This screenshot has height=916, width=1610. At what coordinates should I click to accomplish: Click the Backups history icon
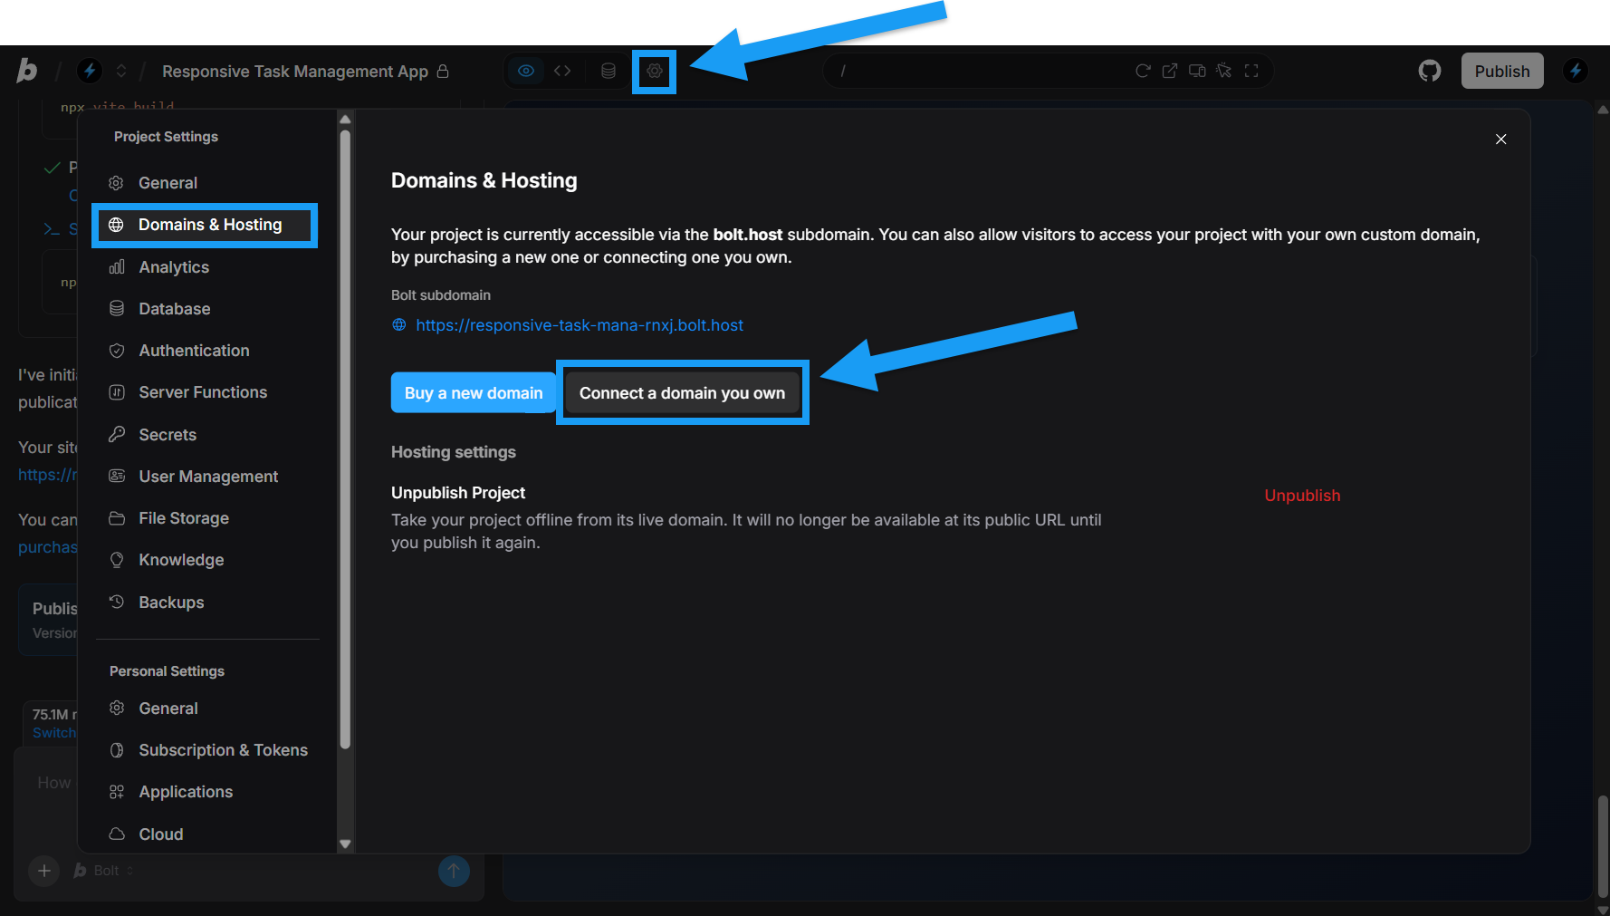pos(117,602)
